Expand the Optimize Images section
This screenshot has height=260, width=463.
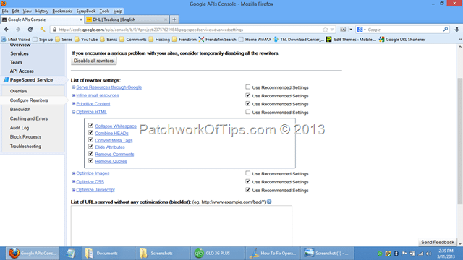tap(74, 173)
